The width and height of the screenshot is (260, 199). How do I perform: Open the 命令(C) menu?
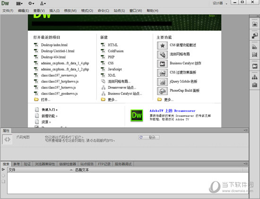click(x=104, y=10)
